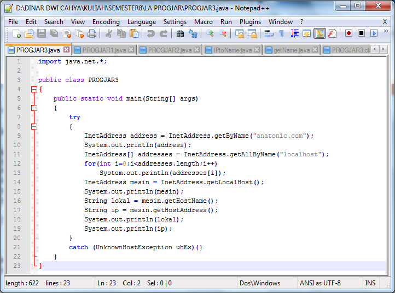Close the PROGJAR1.java tab
The width and height of the screenshot is (395, 293).
point(131,50)
